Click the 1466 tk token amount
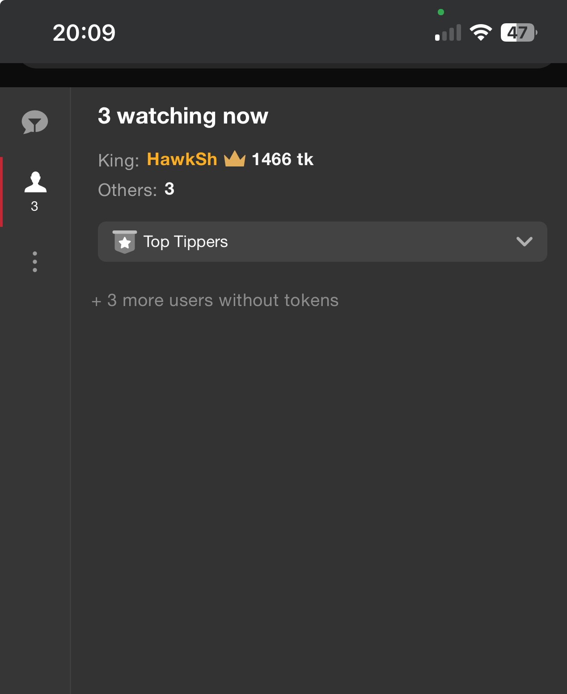The width and height of the screenshot is (567, 694). [283, 159]
